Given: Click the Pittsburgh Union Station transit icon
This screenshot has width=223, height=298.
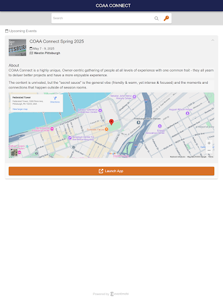Looking at the screenshot, I should pos(138,122).
